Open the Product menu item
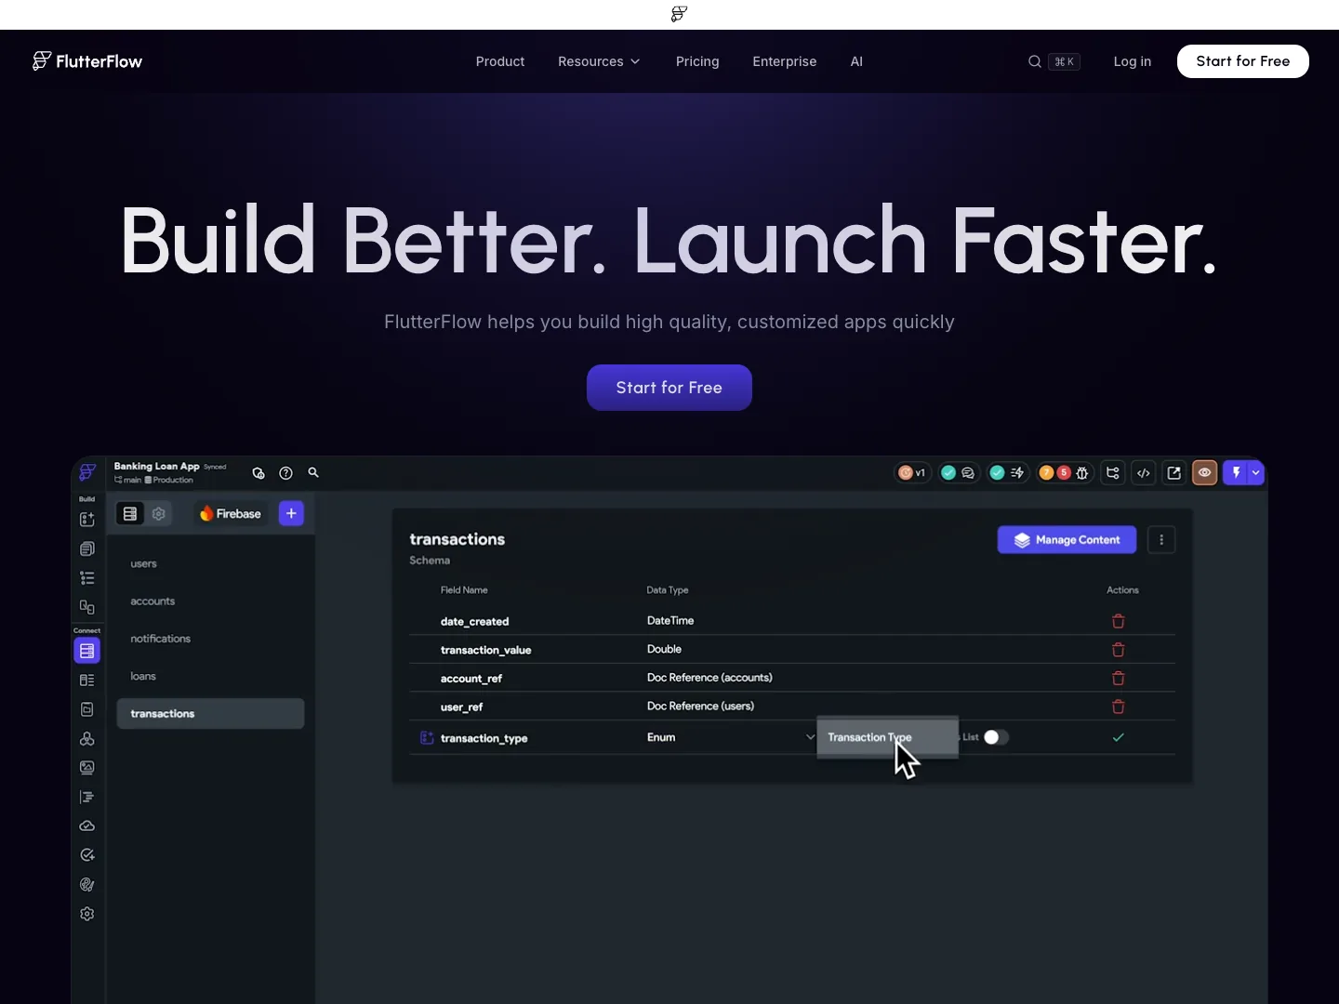The width and height of the screenshot is (1339, 1004). 500,61
